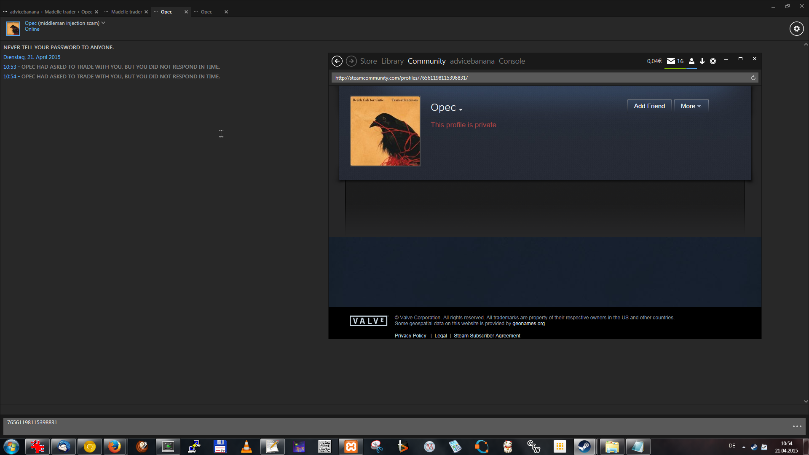Open Firefox from the Windows taskbar
This screenshot has width=809, height=455.
pos(115,447)
